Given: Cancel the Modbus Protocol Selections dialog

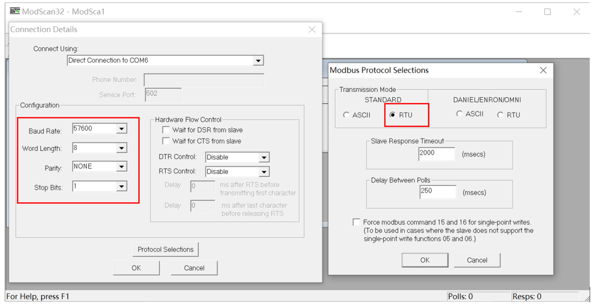Looking at the screenshot, I should 477,260.
